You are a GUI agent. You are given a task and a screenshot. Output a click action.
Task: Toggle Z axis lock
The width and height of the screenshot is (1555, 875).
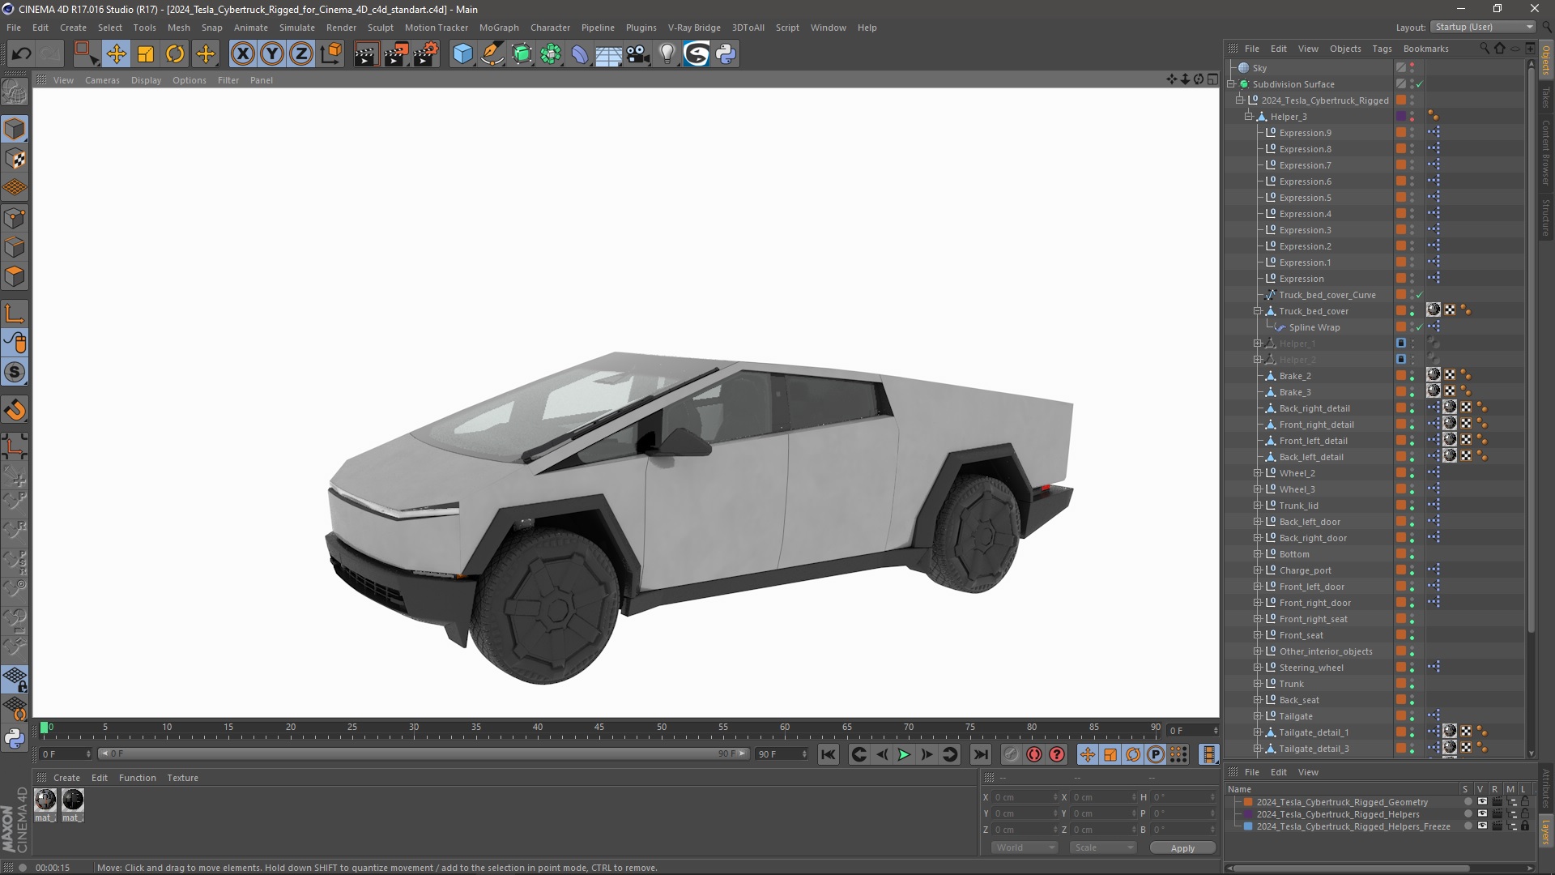(x=301, y=54)
